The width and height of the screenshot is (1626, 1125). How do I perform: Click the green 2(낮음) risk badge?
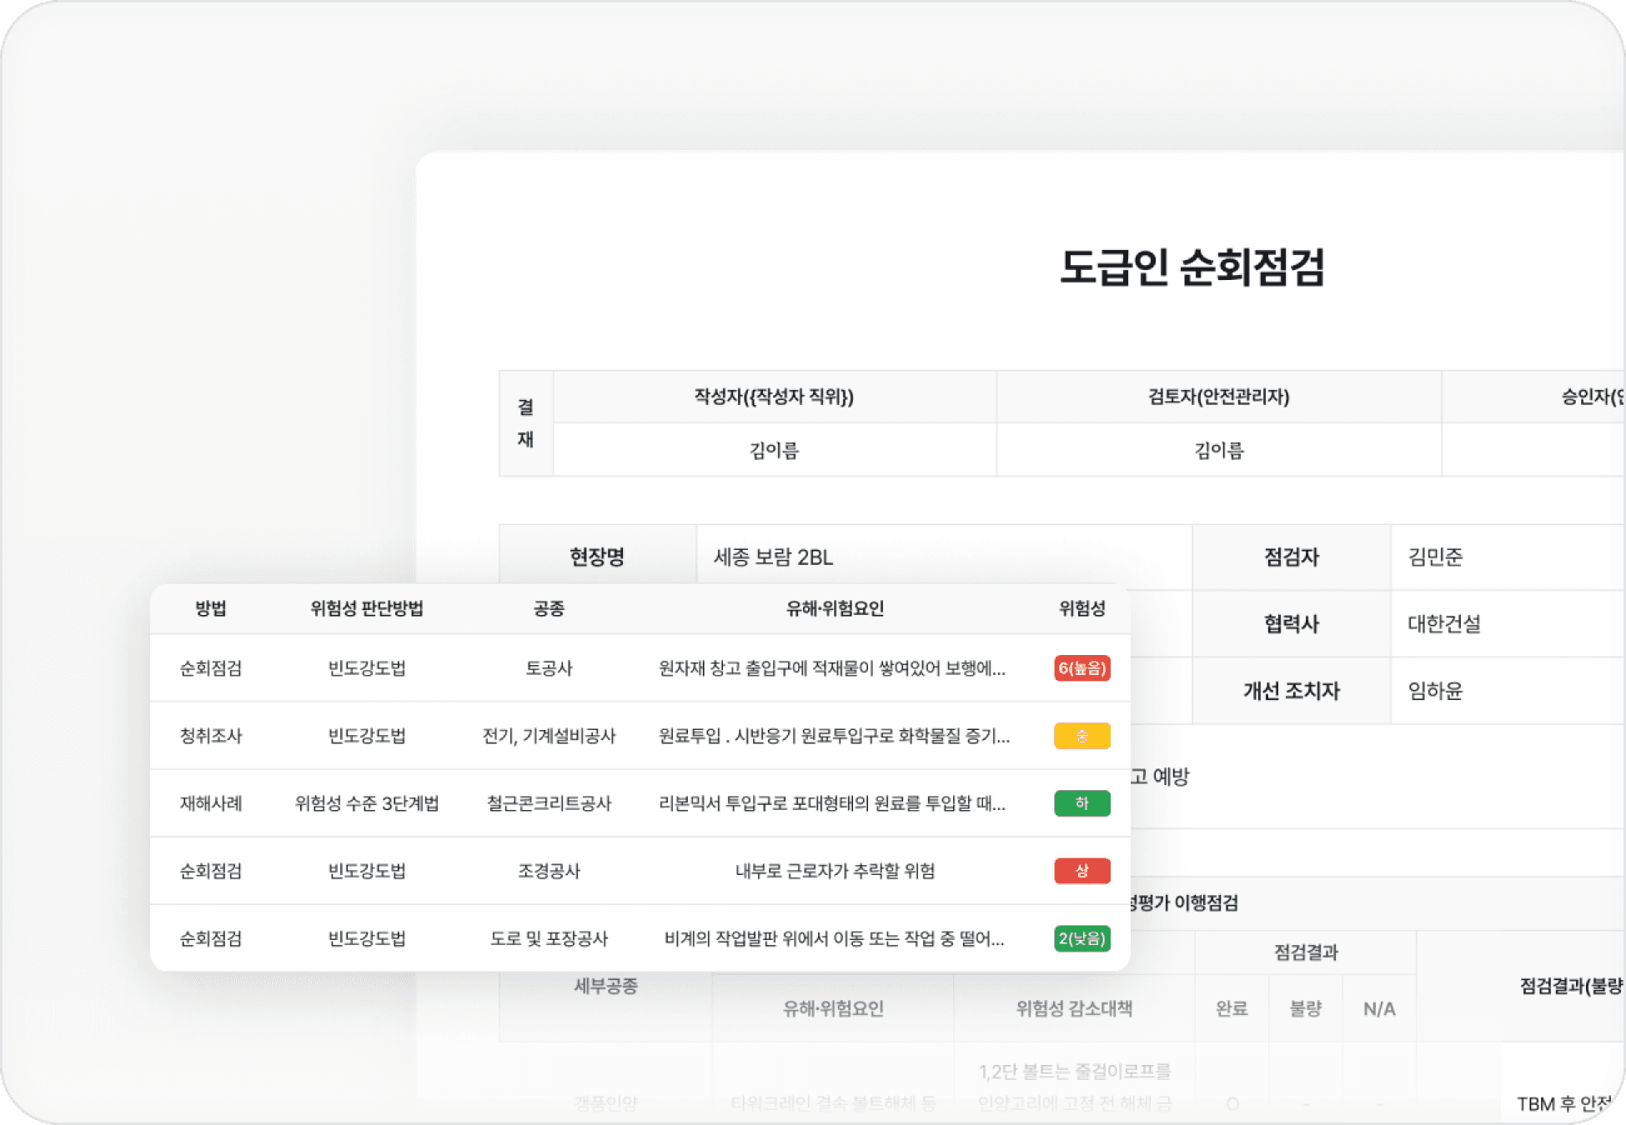click(x=1081, y=939)
